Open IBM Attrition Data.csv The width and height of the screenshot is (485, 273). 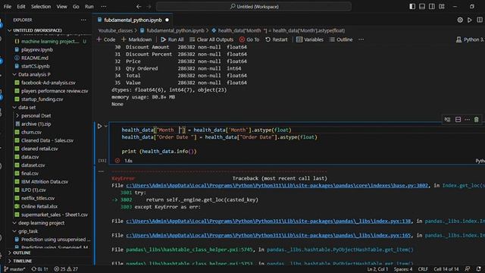click(45, 182)
